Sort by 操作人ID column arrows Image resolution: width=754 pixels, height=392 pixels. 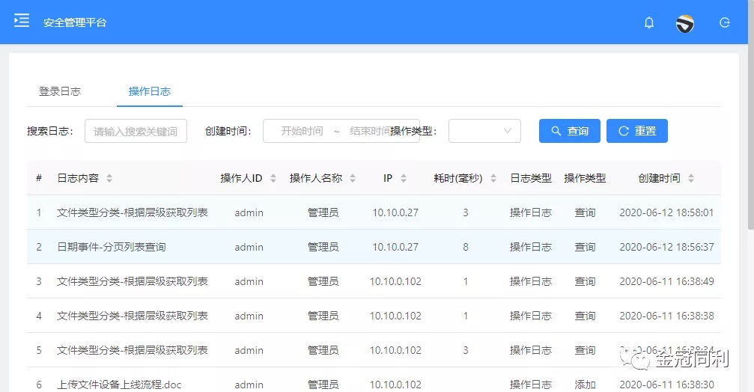point(273,179)
